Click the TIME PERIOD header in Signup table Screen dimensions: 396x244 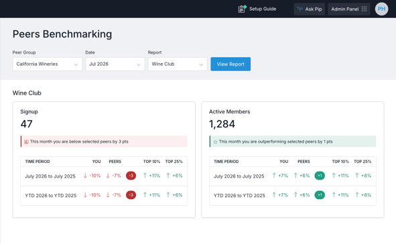38,162
